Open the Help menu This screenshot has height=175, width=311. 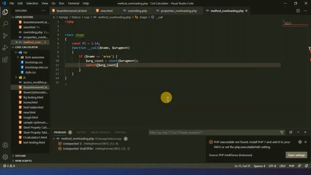tap(86, 3)
